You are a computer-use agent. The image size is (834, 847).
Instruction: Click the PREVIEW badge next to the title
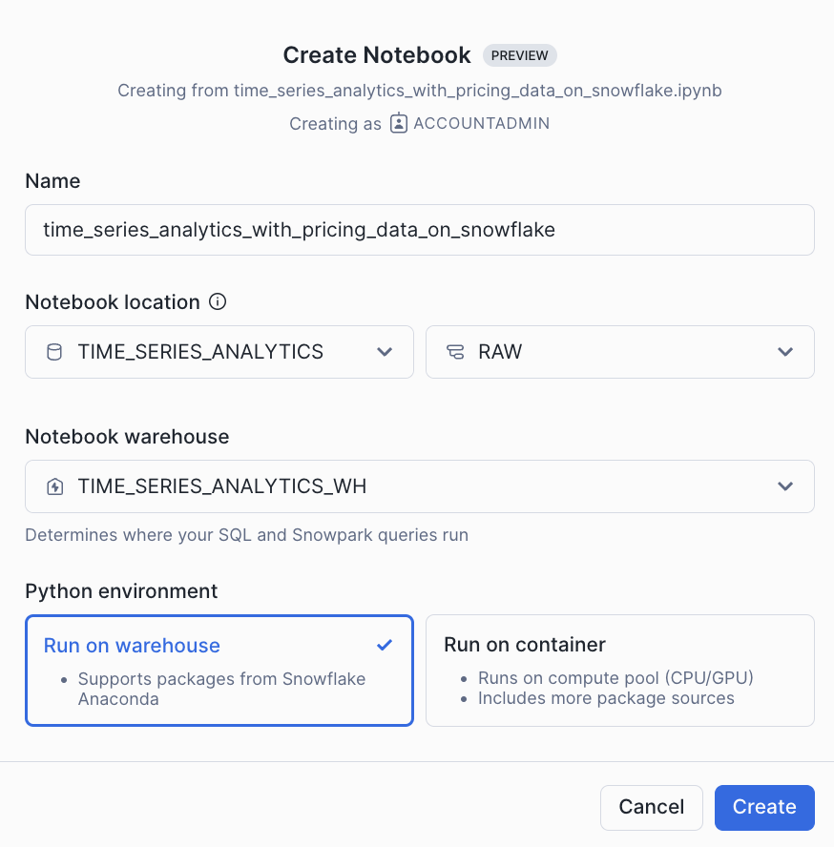519,55
